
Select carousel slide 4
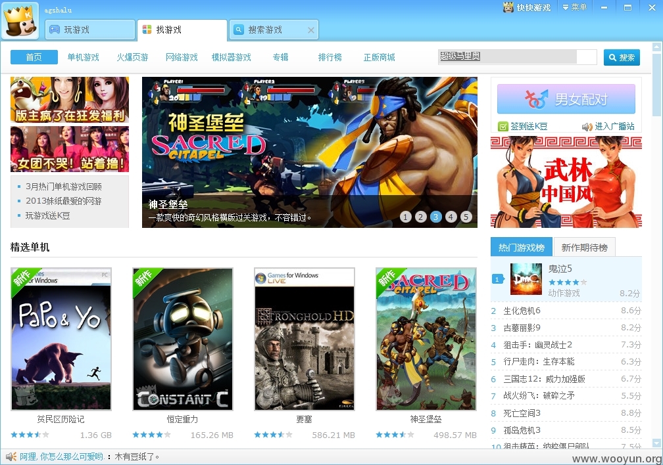pos(451,217)
